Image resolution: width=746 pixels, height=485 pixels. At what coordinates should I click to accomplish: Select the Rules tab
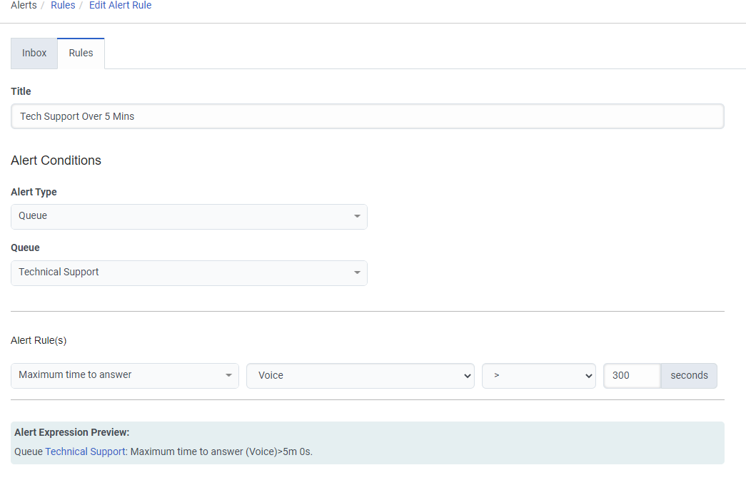point(80,53)
